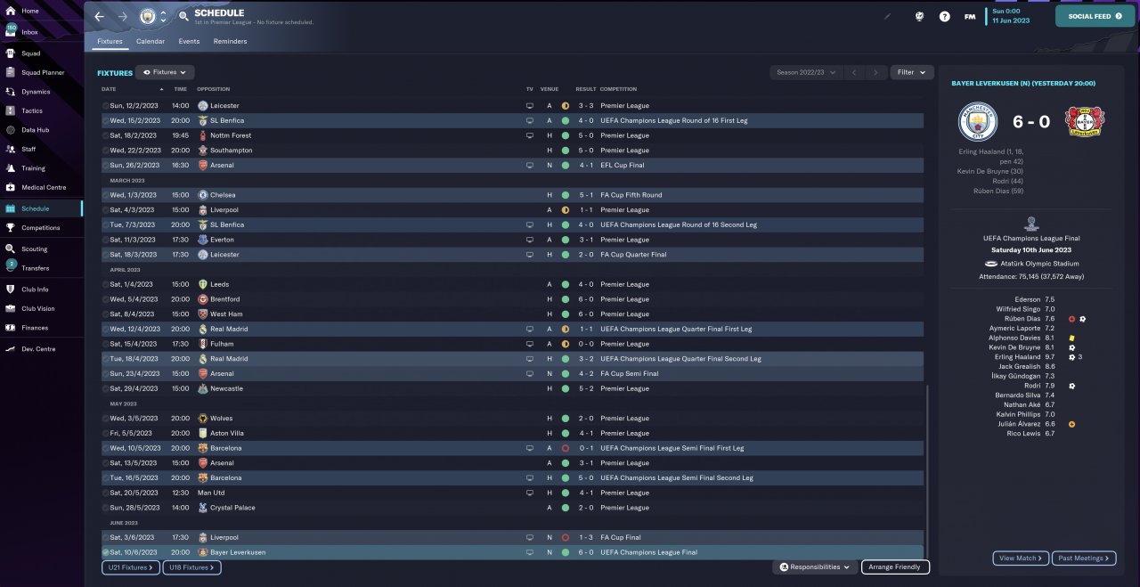Click the Competition column header
Image resolution: width=1140 pixels, height=587 pixels.
pyautogui.click(x=618, y=89)
